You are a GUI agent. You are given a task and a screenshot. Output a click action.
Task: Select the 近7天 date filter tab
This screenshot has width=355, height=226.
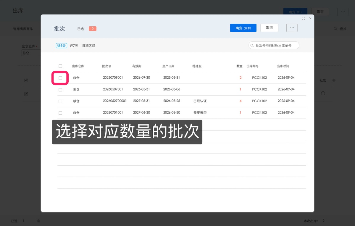pos(74,46)
